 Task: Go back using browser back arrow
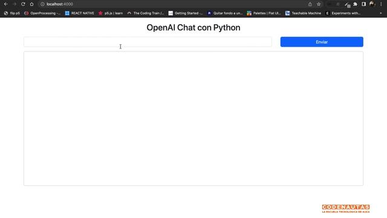(6, 4)
